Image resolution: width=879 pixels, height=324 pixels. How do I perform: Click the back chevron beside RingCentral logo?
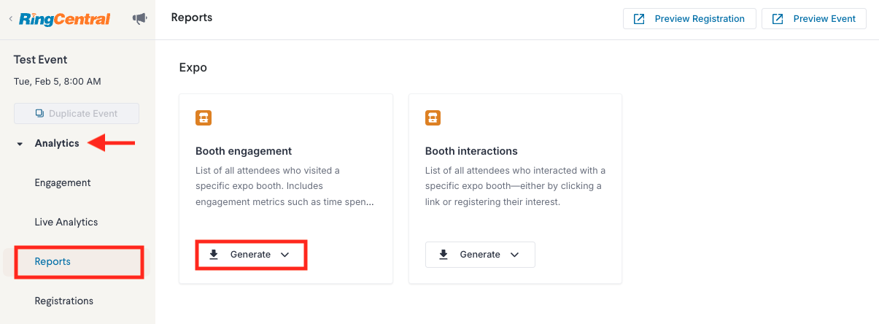(10, 19)
